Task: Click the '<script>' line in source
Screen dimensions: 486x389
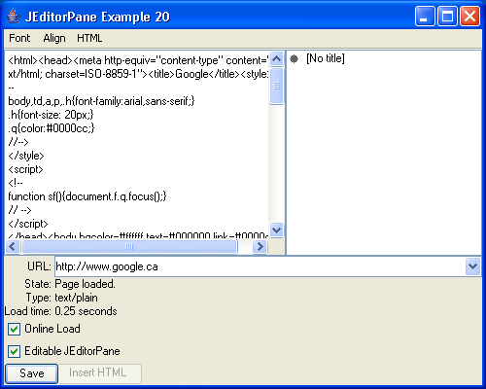Action: pos(25,169)
